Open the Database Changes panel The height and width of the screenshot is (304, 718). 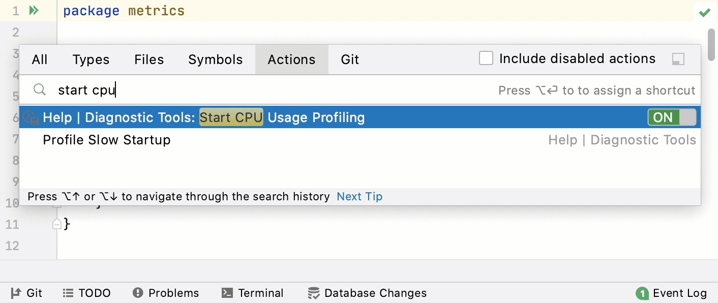367,293
